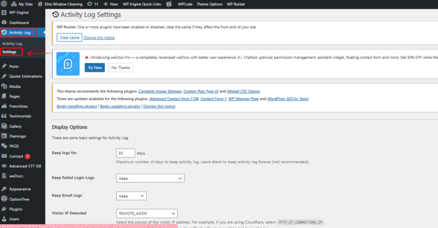438x228 pixels.
Task: Open the Media library icon
Action: point(4,86)
